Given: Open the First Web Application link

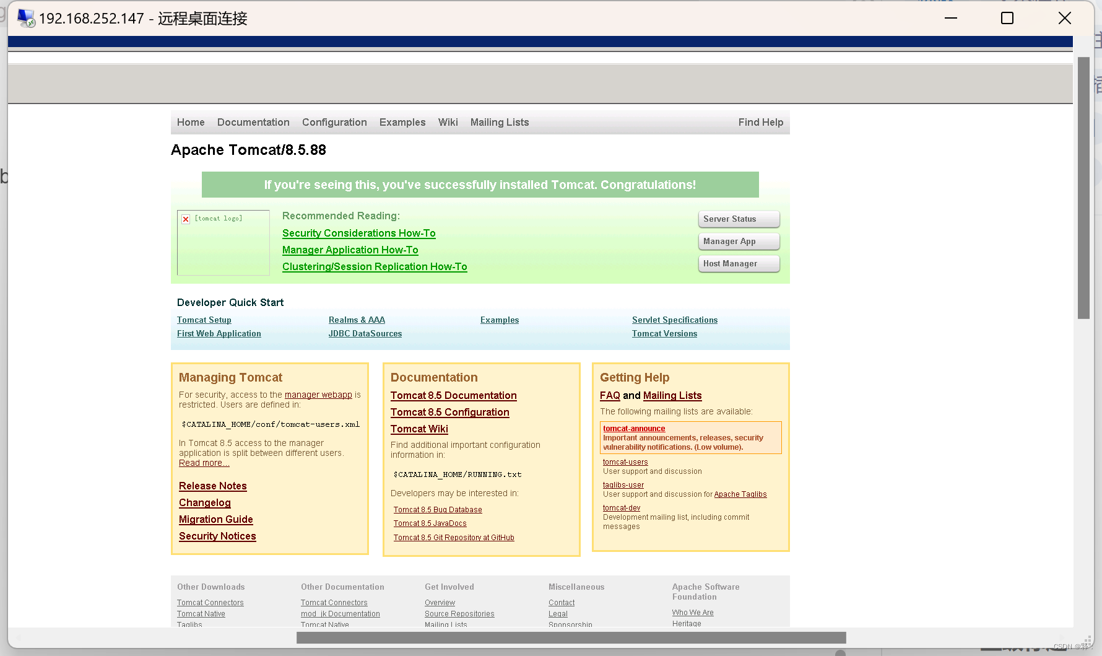Looking at the screenshot, I should [219, 333].
